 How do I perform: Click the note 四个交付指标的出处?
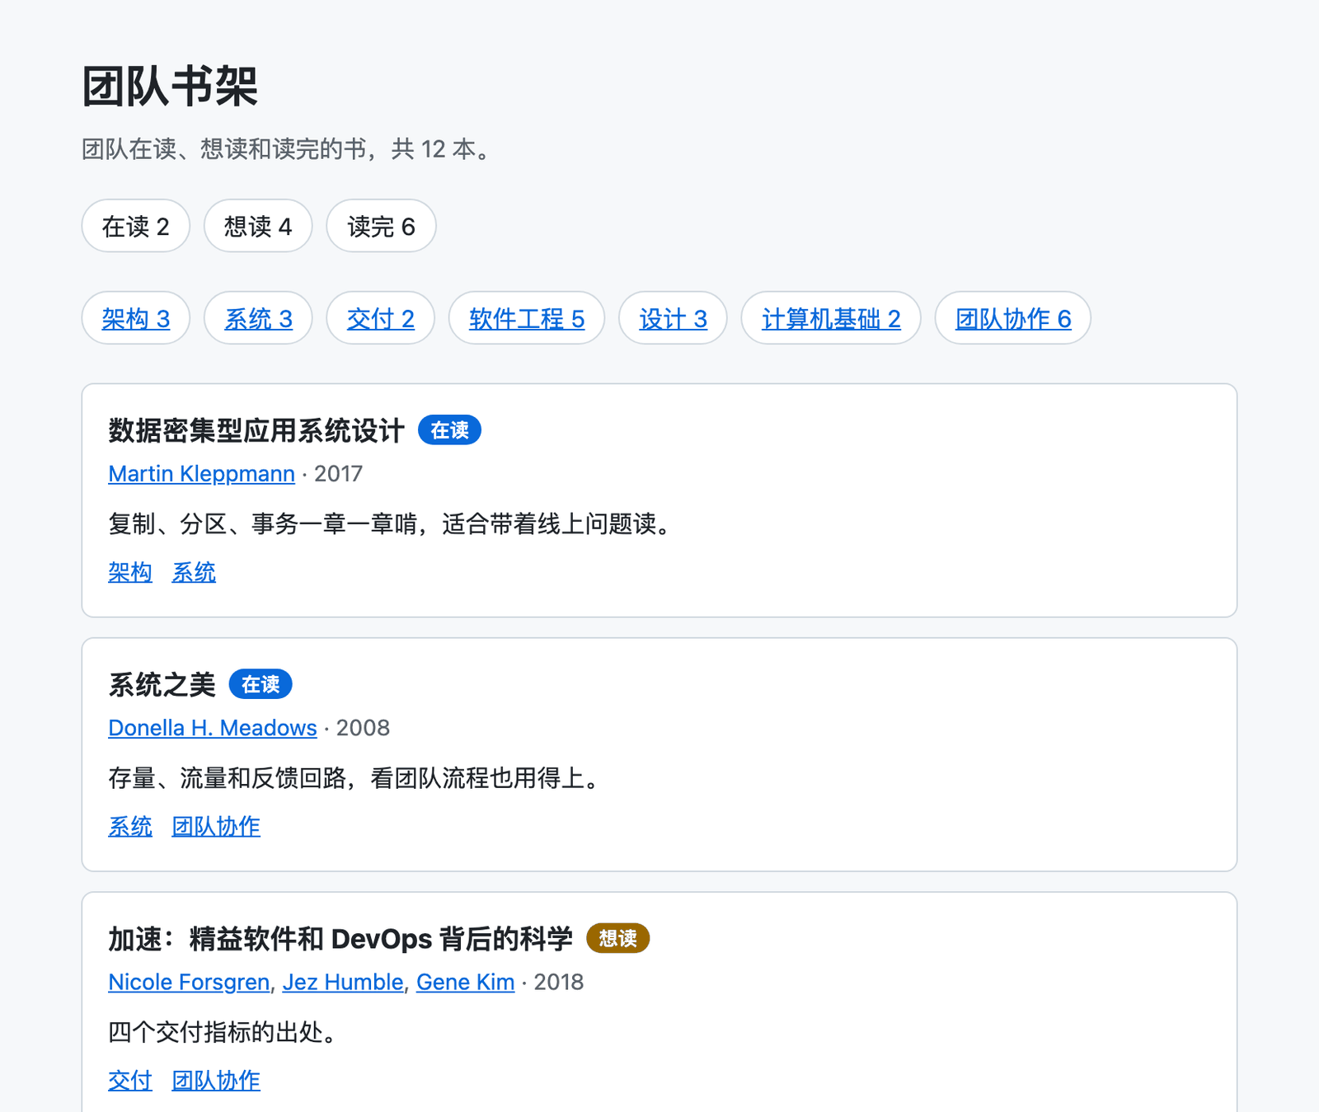(223, 1031)
